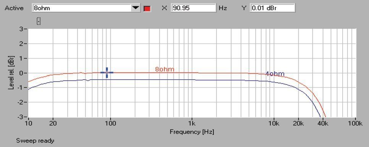Select the red 8ohm curve label
Viewport: 369px width, 147px height.
click(165, 69)
